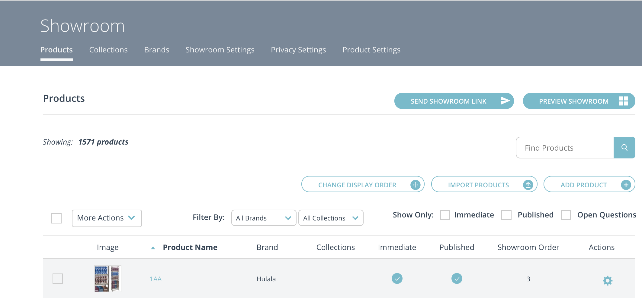Click the search magnifier icon
Viewport: 642px width, 303px height.
[x=624, y=148]
